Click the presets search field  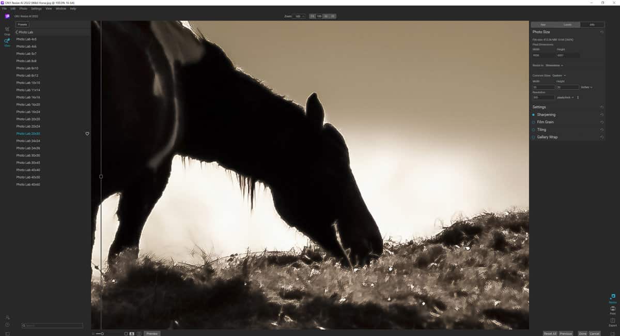coord(52,326)
